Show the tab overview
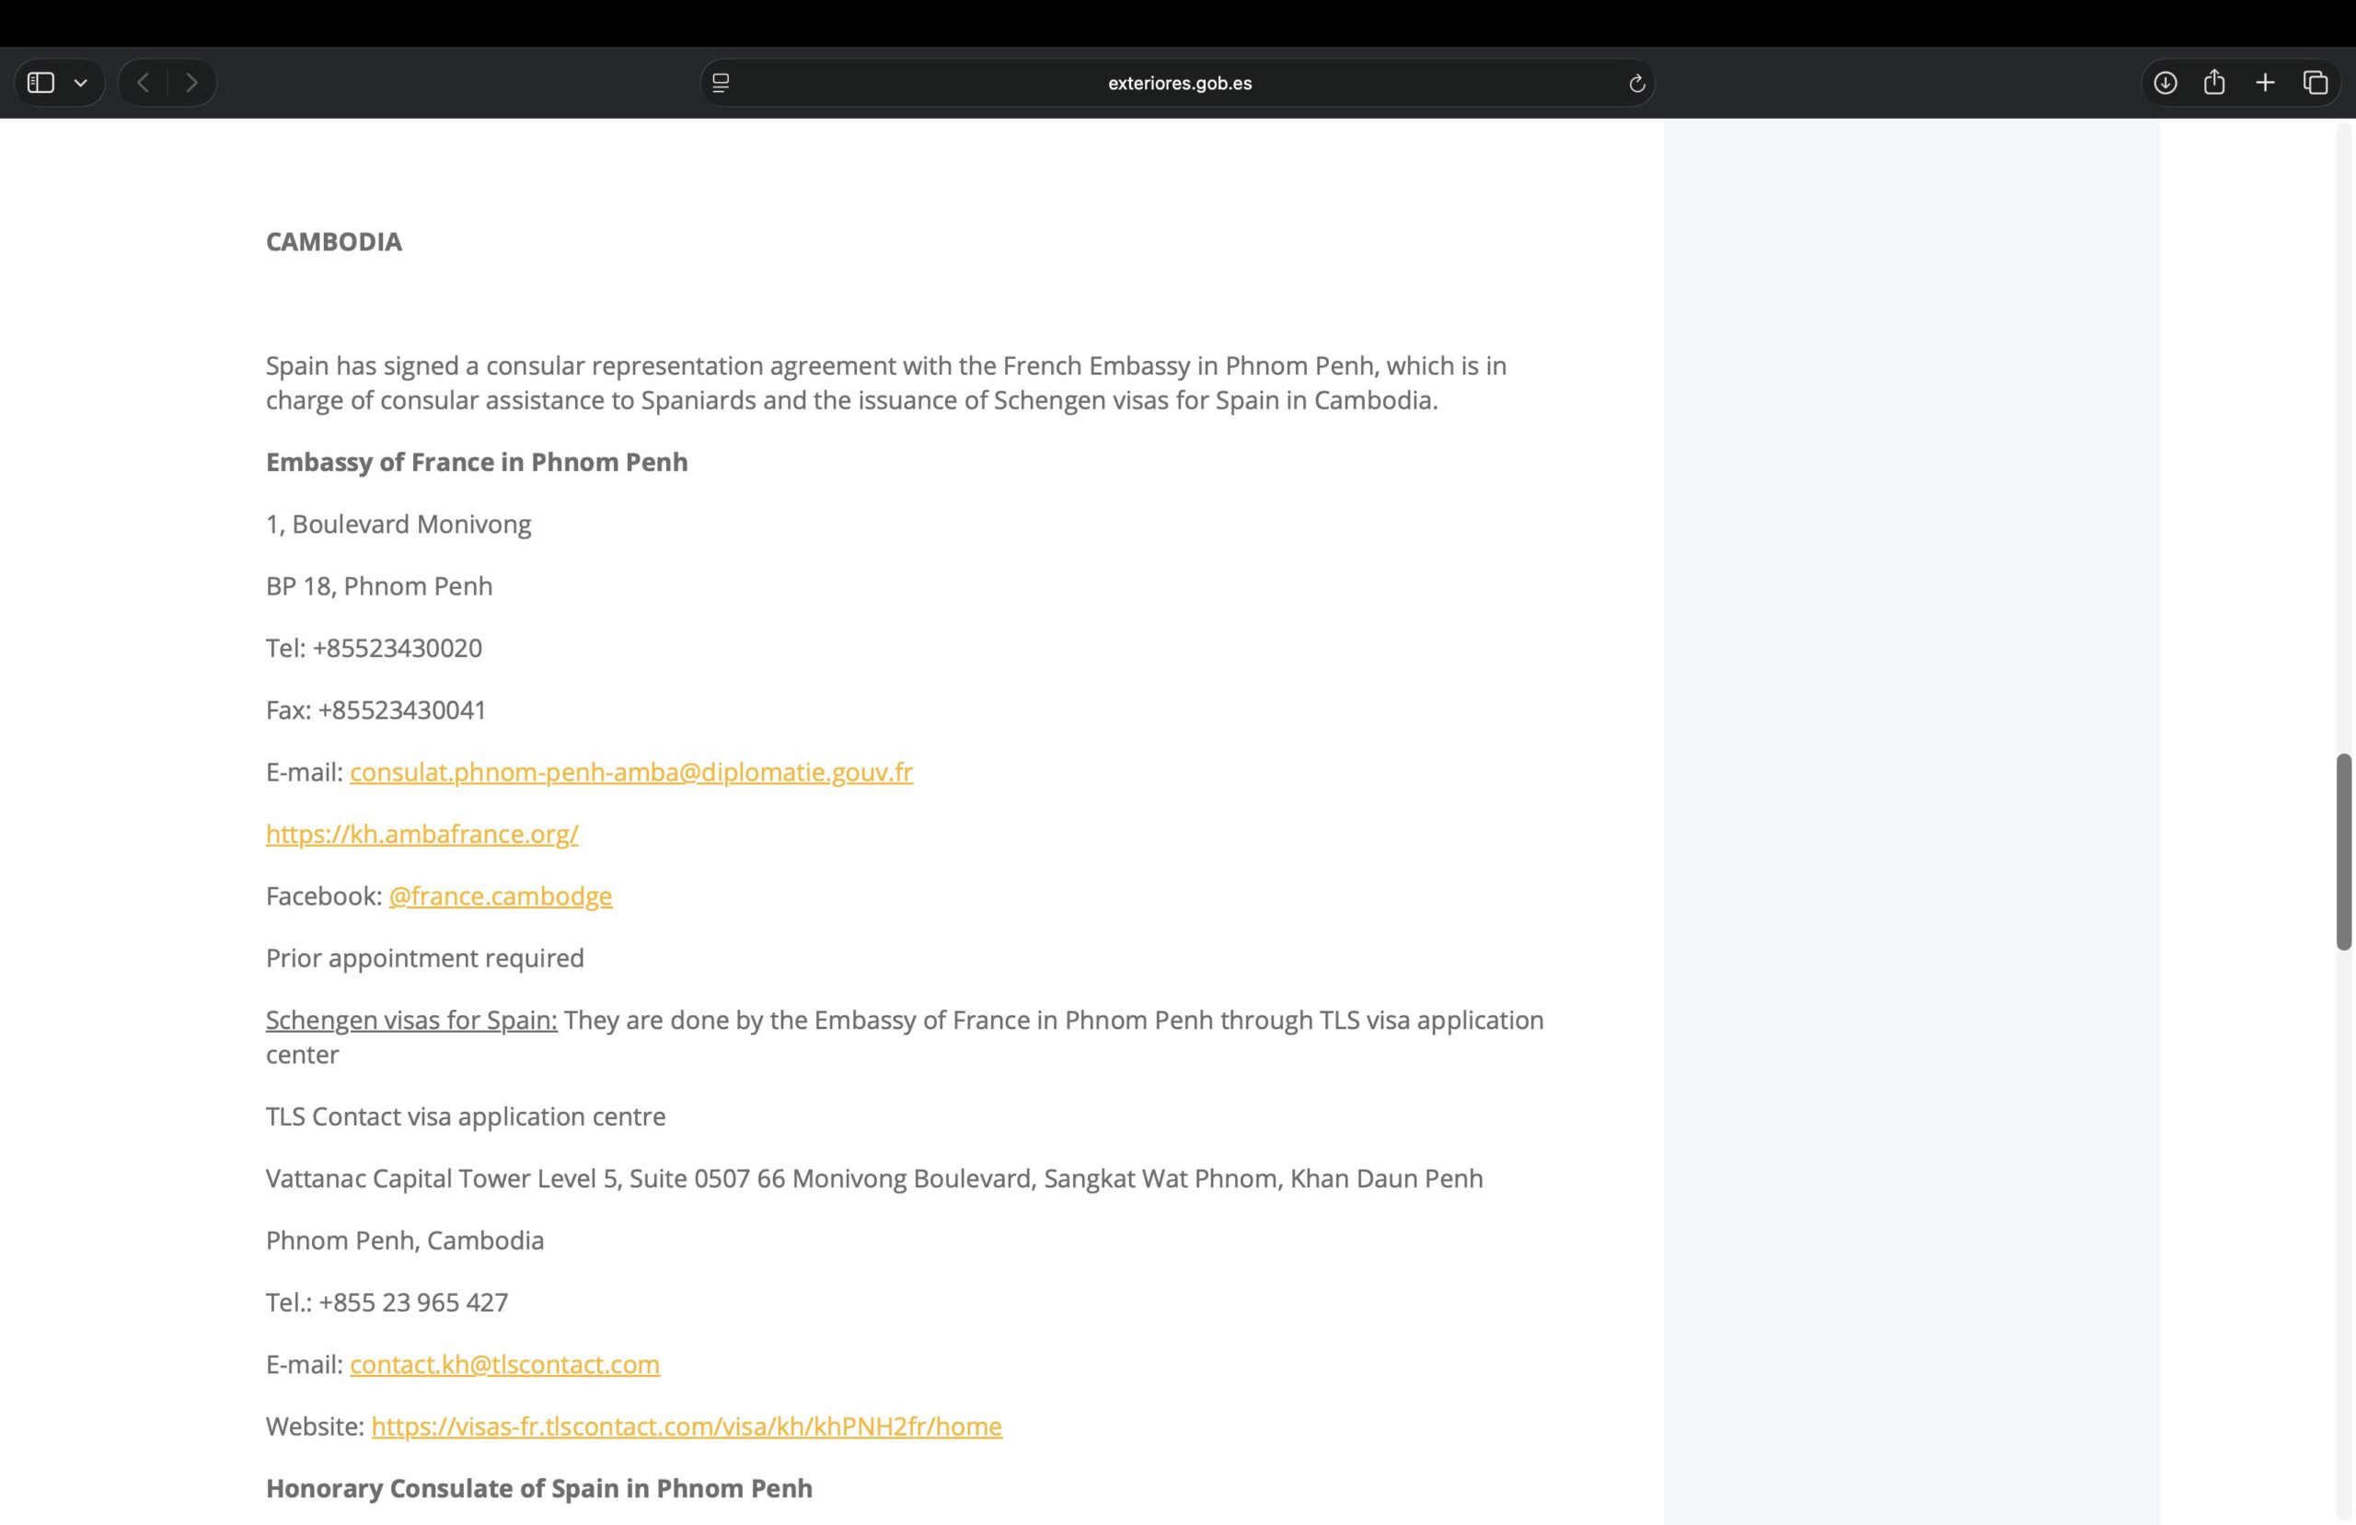The width and height of the screenshot is (2356, 1525). pos(2315,83)
